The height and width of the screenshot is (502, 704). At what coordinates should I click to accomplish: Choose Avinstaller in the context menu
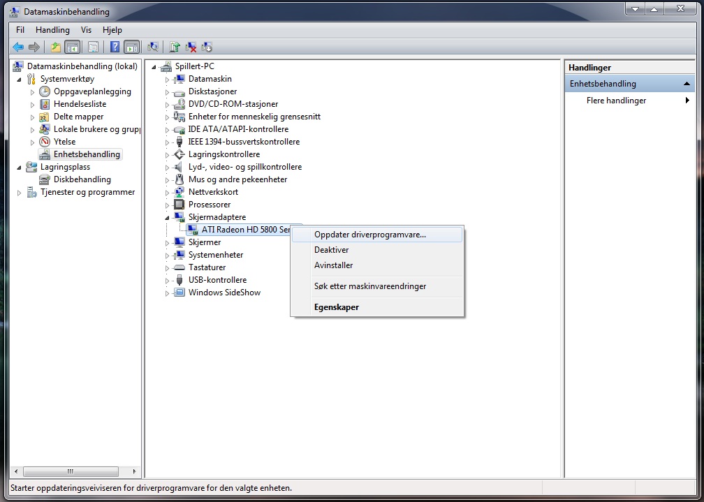point(376,265)
